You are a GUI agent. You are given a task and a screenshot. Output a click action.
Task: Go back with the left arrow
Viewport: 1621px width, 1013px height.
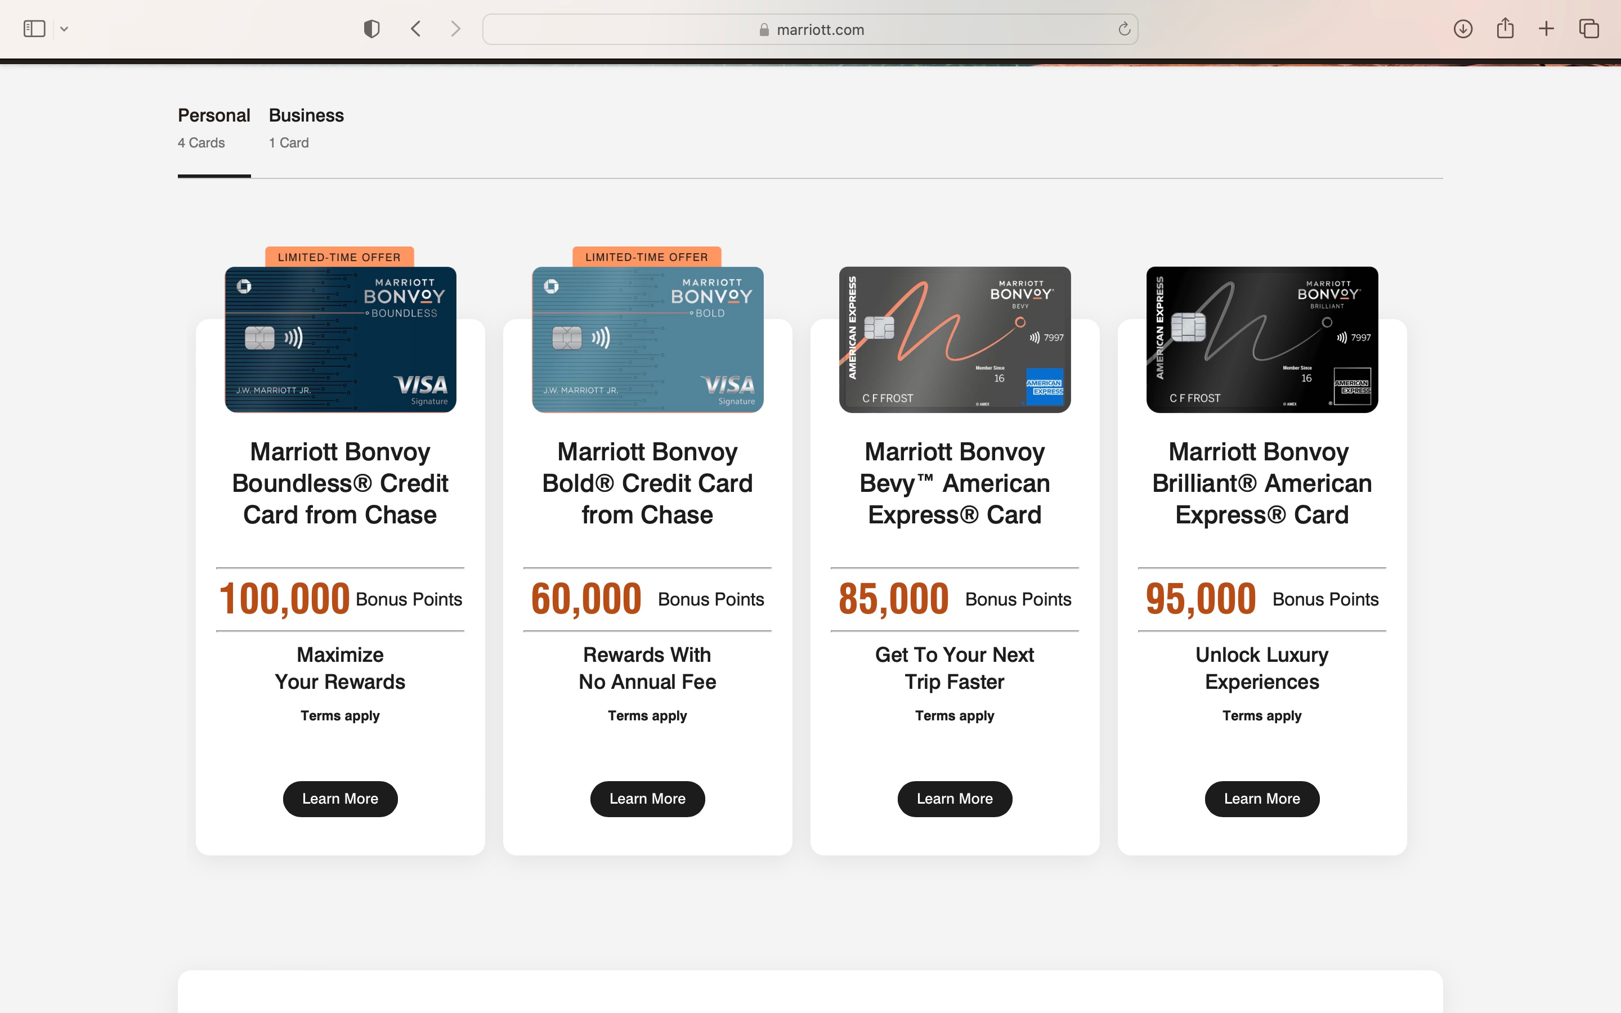[416, 29]
